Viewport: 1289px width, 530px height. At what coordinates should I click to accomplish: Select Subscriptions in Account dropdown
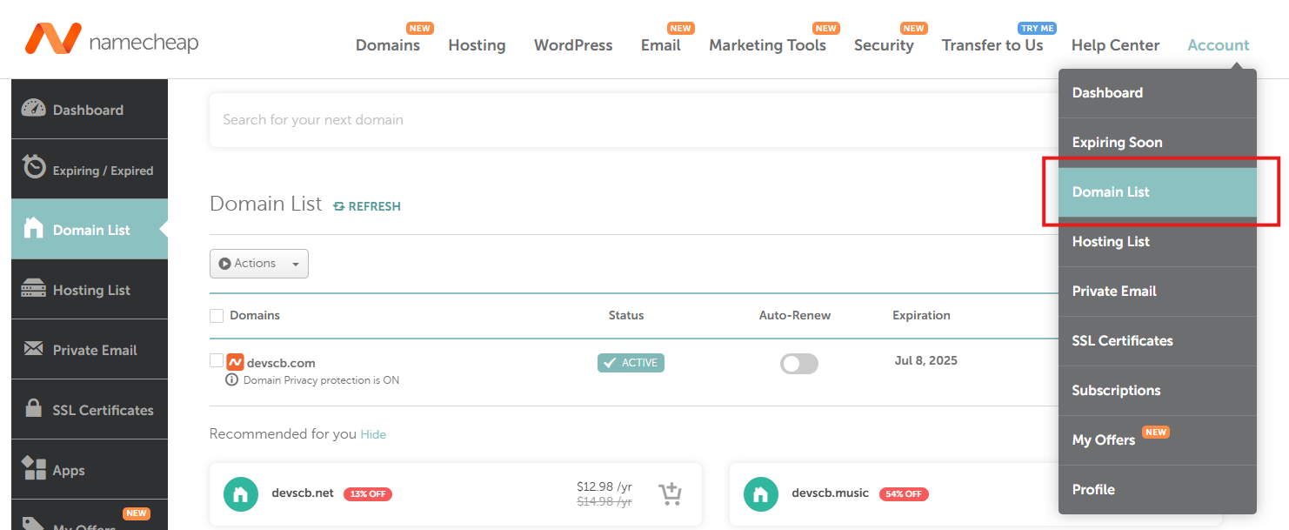(x=1158, y=391)
